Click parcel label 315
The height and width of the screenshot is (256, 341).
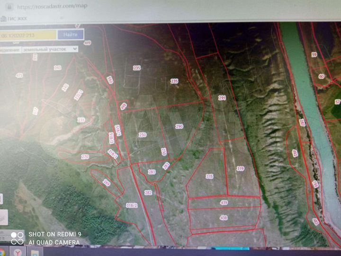[x=209, y=176]
